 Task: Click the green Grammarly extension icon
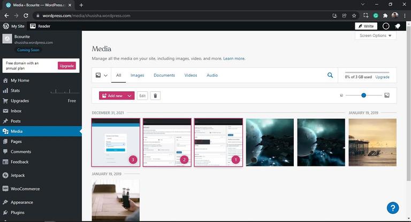(x=376, y=15)
